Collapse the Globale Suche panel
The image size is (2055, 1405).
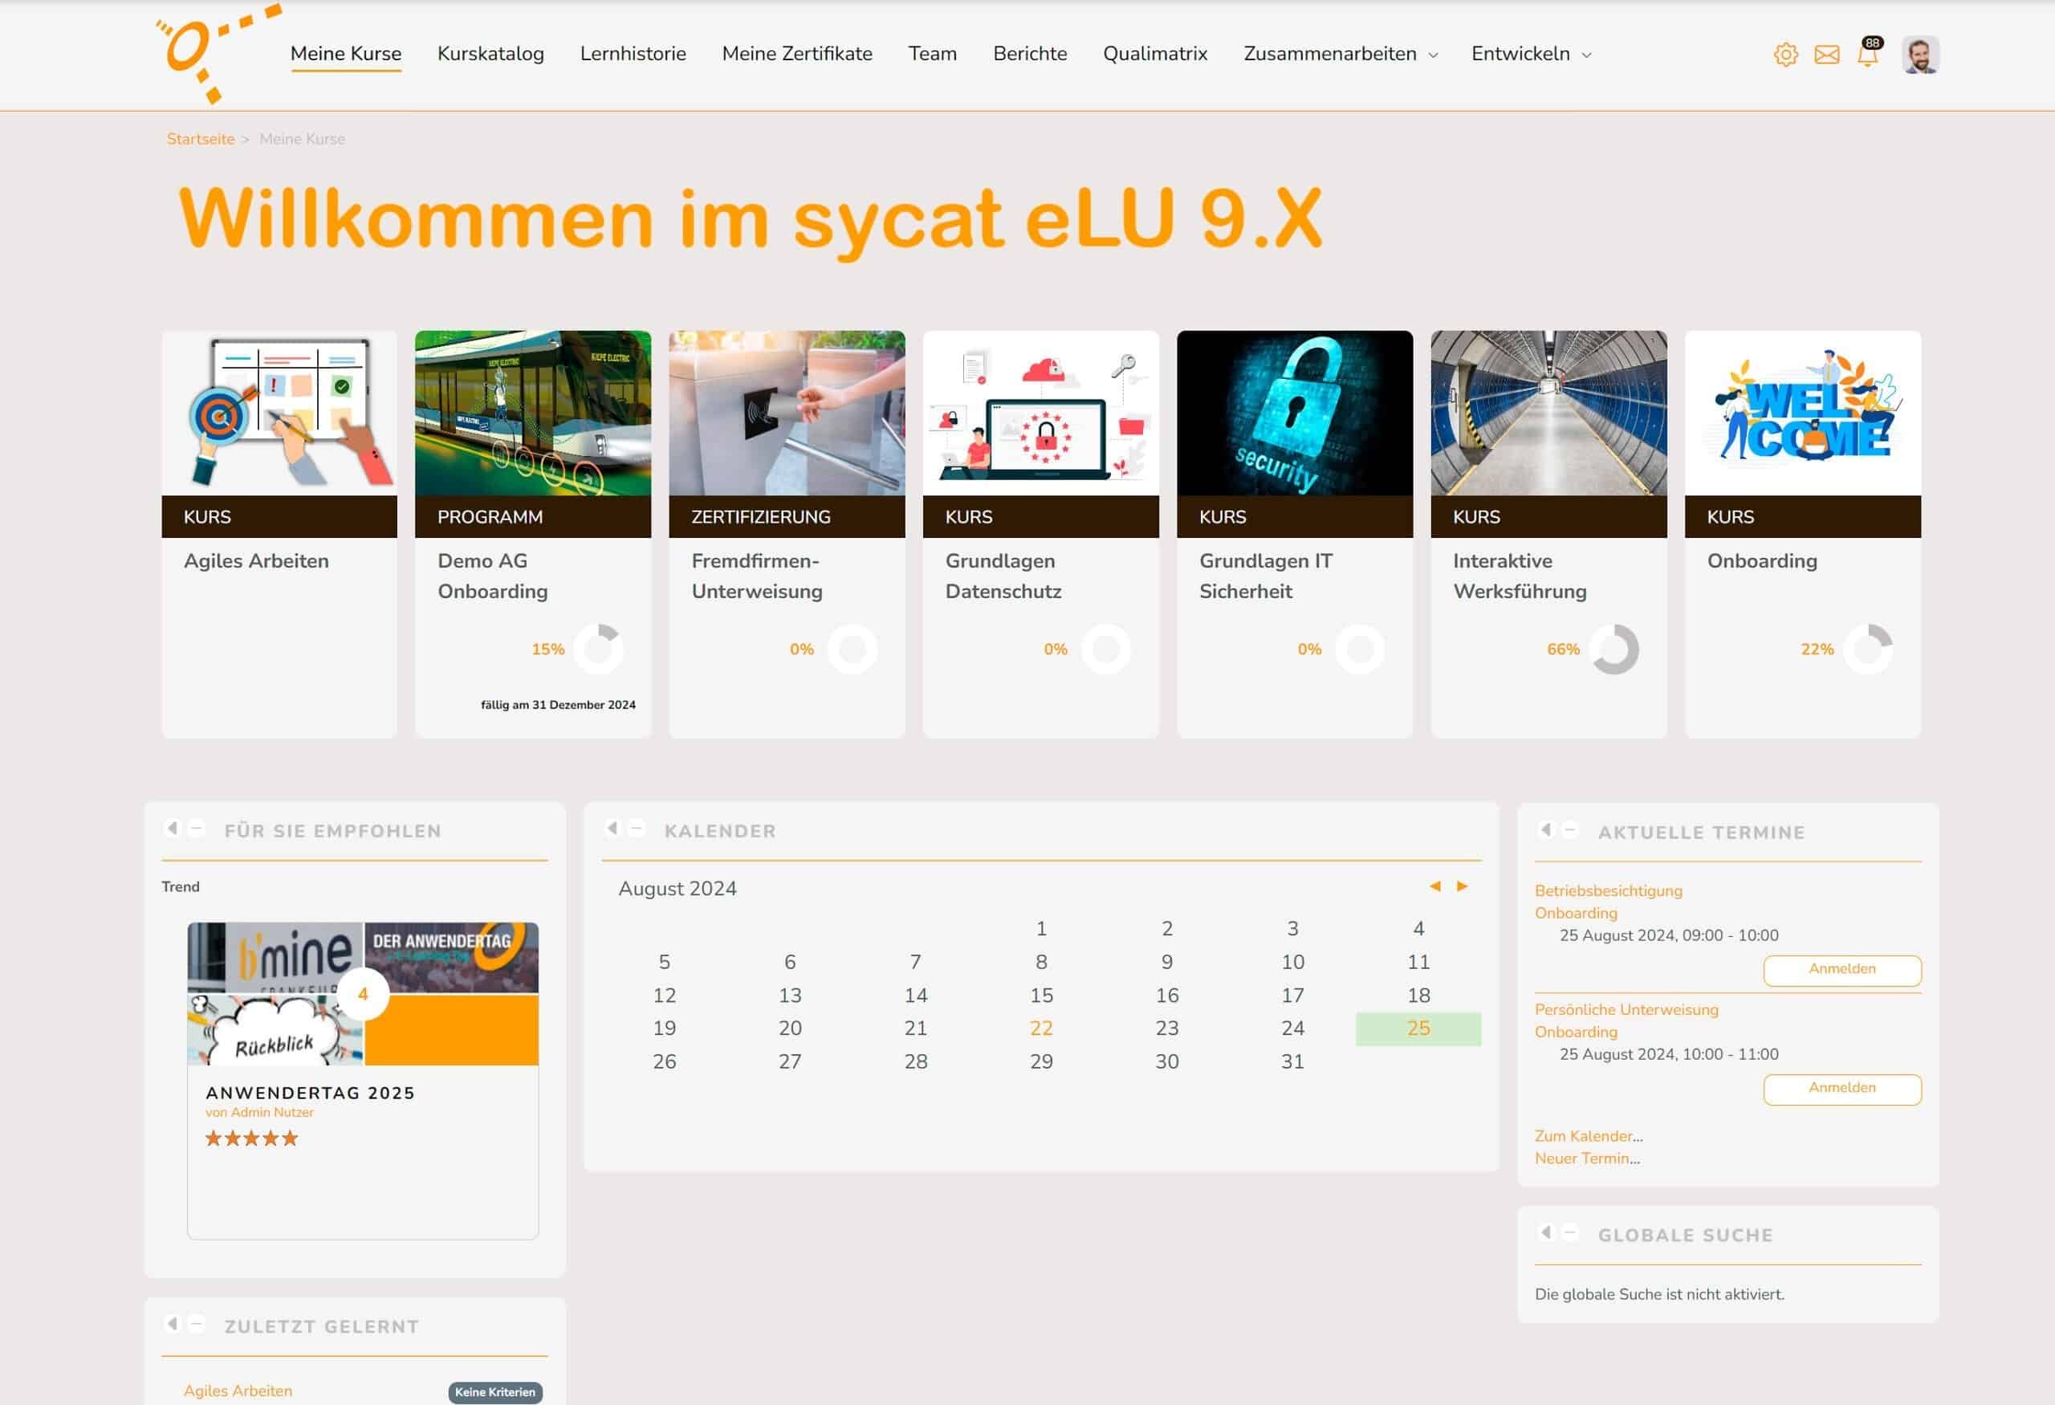click(x=1569, y=1233)
